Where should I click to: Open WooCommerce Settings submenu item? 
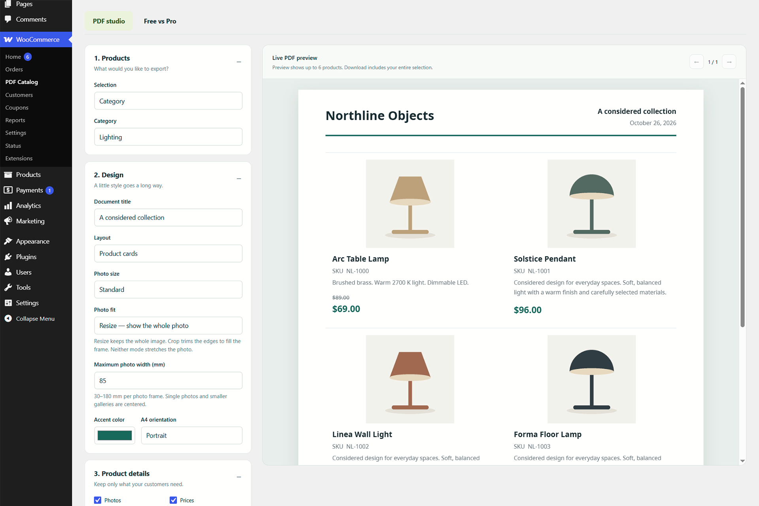tap(16, 133)
